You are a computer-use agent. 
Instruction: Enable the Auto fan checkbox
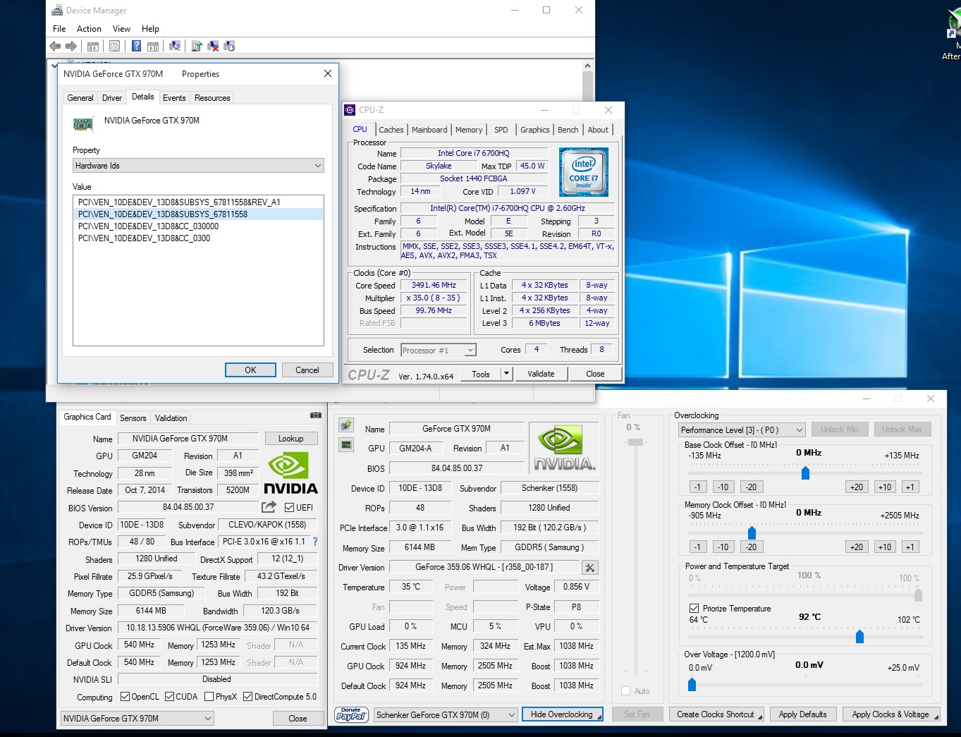point(625,691)
